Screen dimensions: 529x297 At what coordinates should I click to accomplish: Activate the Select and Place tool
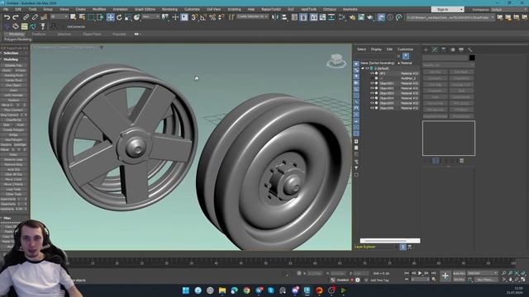coord(136,17)
